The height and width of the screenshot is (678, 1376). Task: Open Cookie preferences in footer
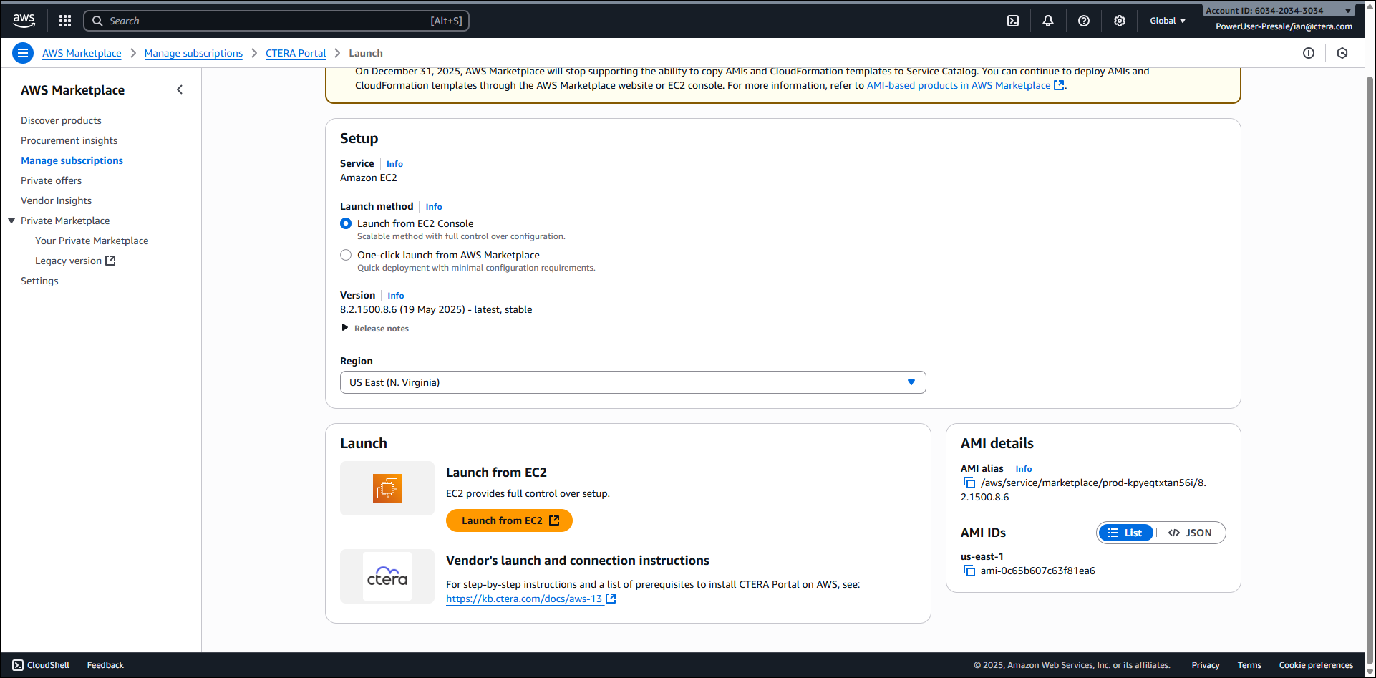click(x=1316, y=665)
